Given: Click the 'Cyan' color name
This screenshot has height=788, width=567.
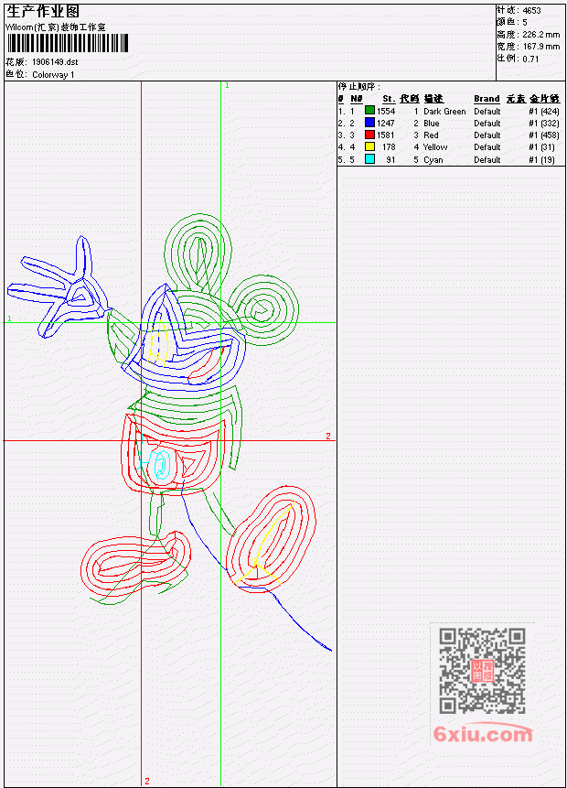Looking at the screenshot, I should pyautogui.click(x=433, y=160).
